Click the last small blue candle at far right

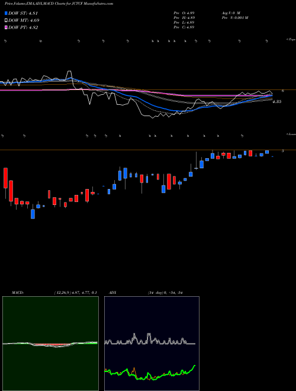click(x=272, y=156)
